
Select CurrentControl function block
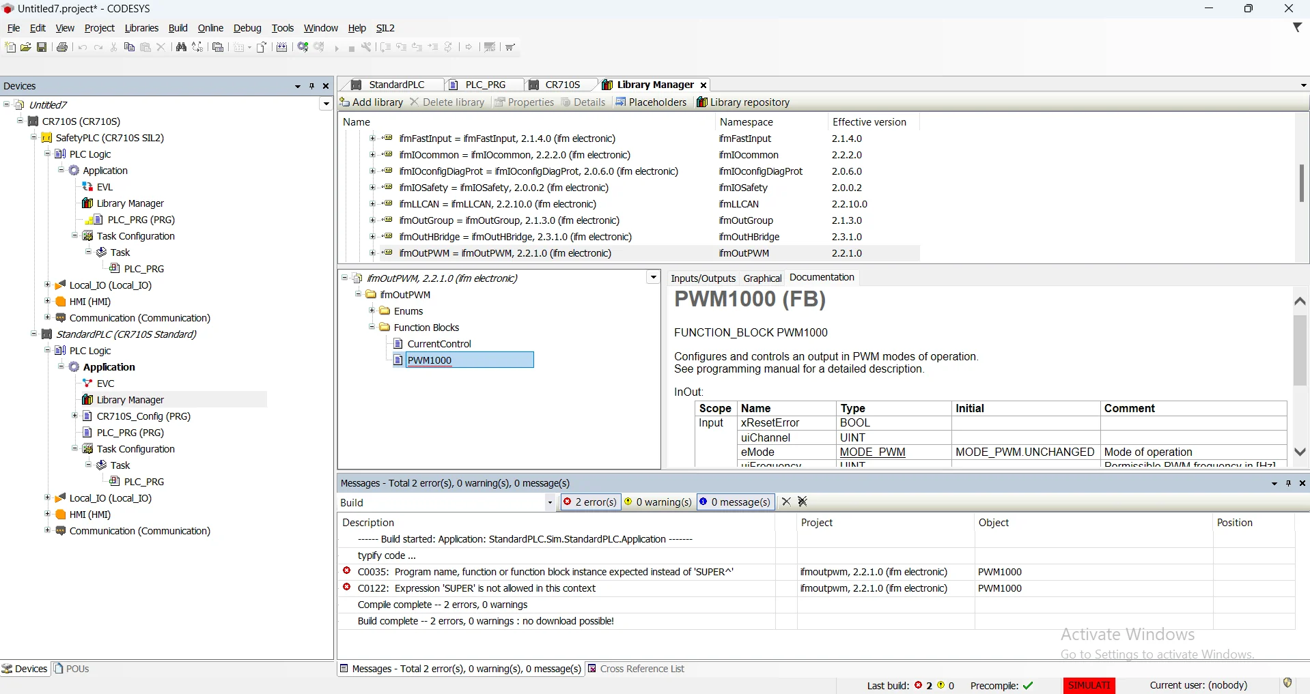[439, 344]
